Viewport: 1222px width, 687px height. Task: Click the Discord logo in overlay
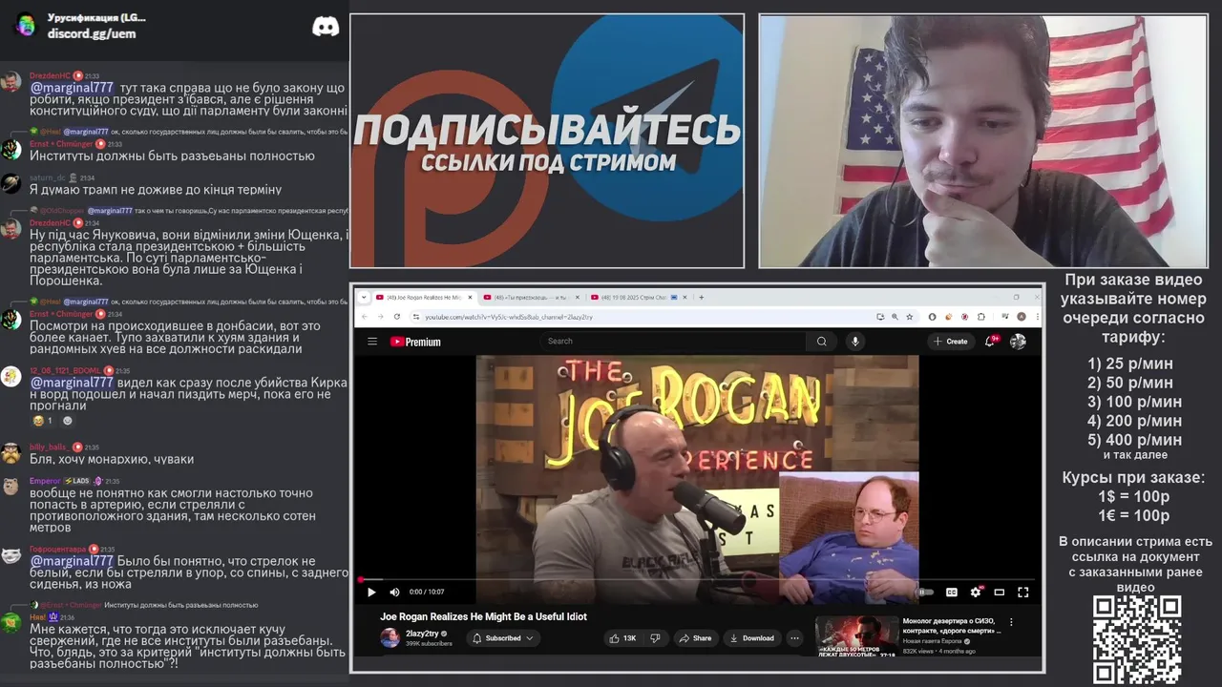(326, 27)
